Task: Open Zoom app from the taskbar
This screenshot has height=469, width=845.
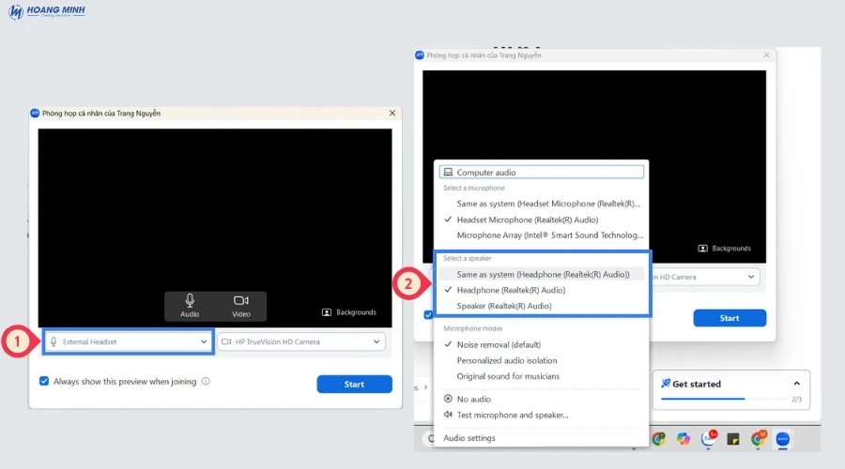Action: [782, 439]
